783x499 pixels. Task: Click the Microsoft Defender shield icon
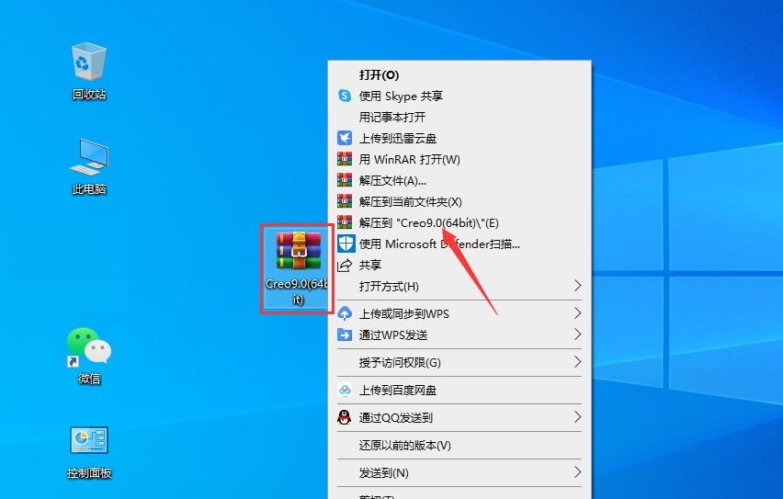(346, 244)
